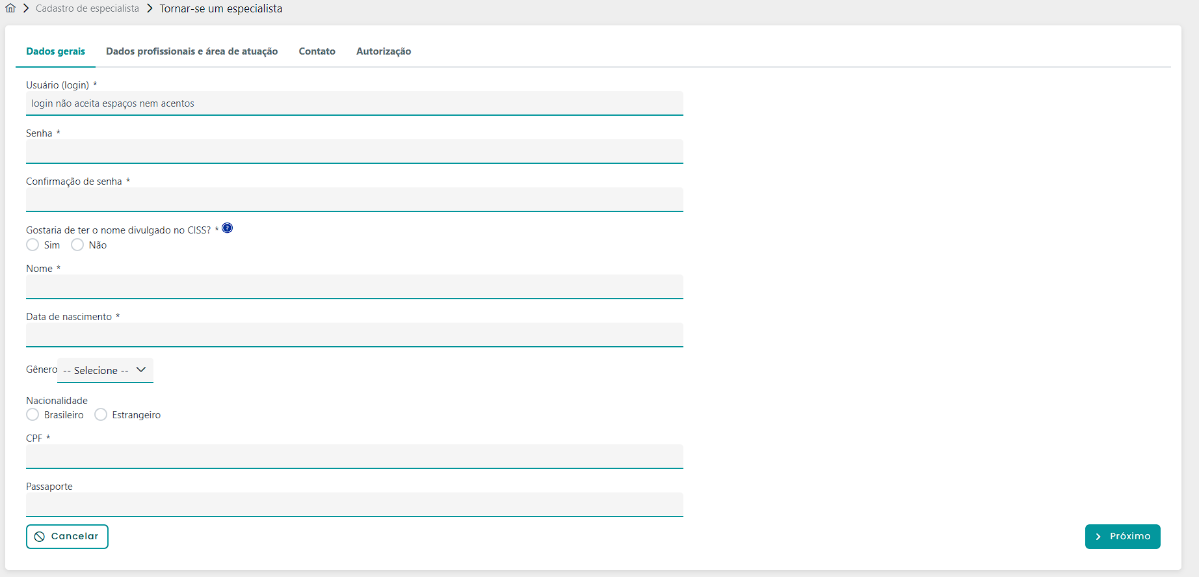Focus the Nome text field
Viewport: 1199px width, 577px height.
(354, 287)
